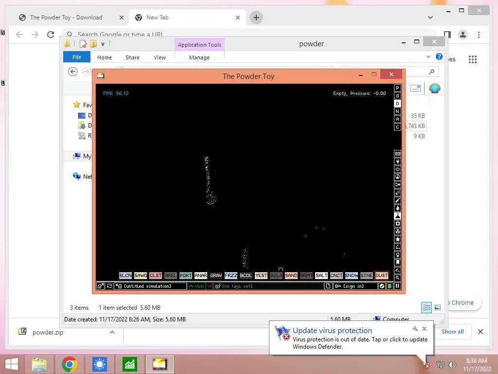Image resolution: width=498 pixels, height=374 pixels.
Task: Open the element Search magnifier icon
Action: [397, 278]
